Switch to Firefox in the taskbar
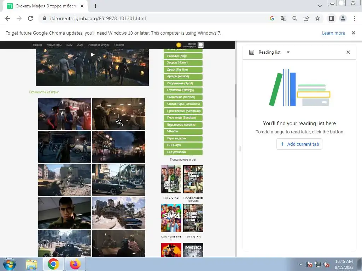This screenshot has width=362, height=271. click(75, 264)
